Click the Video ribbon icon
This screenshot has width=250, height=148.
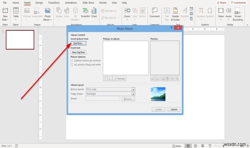point(221,11)
